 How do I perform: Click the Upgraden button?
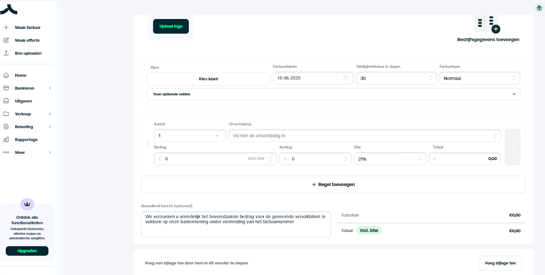pyautogui.click(x=27, y=251)
